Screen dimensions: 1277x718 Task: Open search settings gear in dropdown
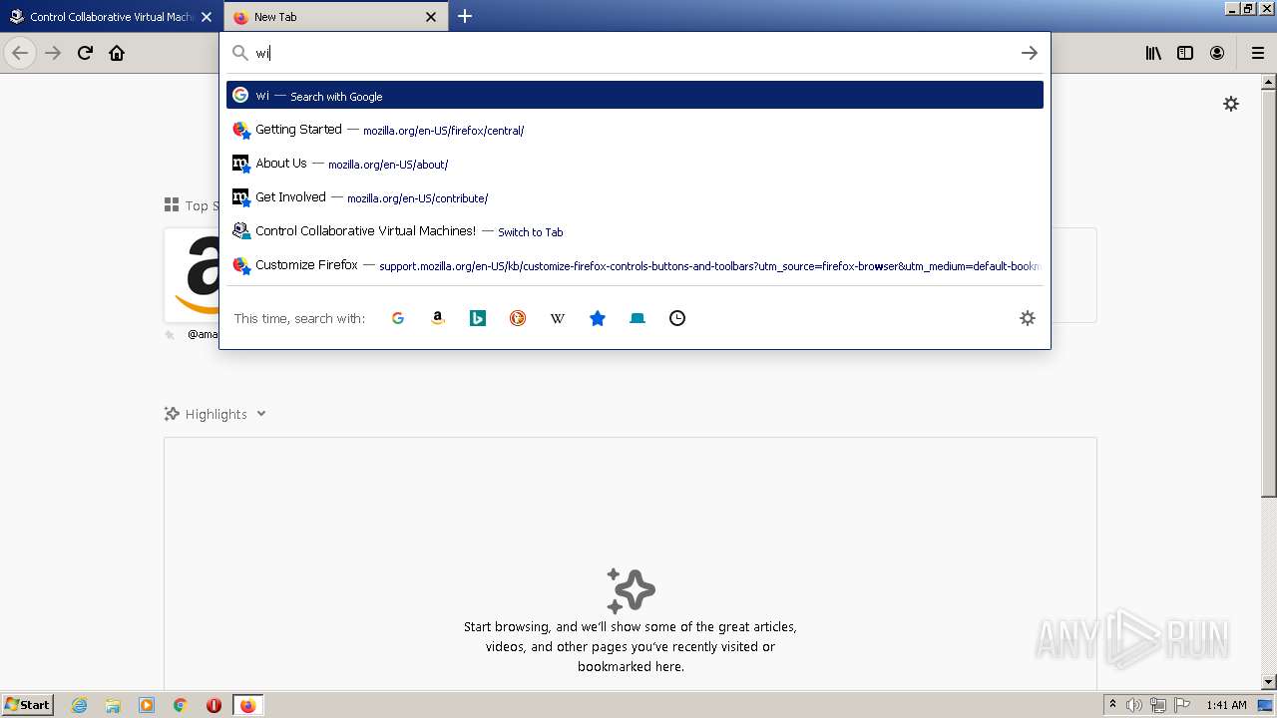point(1028,318)
